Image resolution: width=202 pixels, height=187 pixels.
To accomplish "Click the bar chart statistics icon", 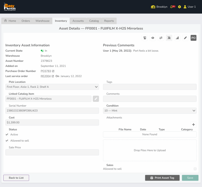I will point(177,38).
